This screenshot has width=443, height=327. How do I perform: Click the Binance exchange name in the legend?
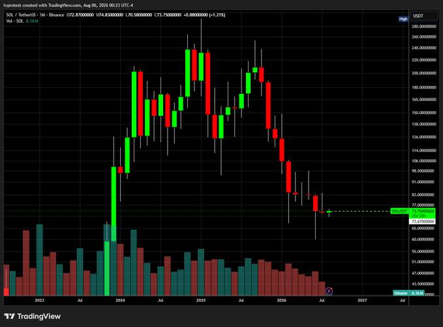pos(56,15)
